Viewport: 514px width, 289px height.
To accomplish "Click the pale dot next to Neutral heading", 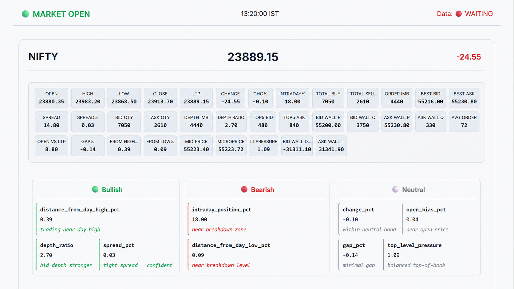I will pyautogui.click(x=395, y=189).
